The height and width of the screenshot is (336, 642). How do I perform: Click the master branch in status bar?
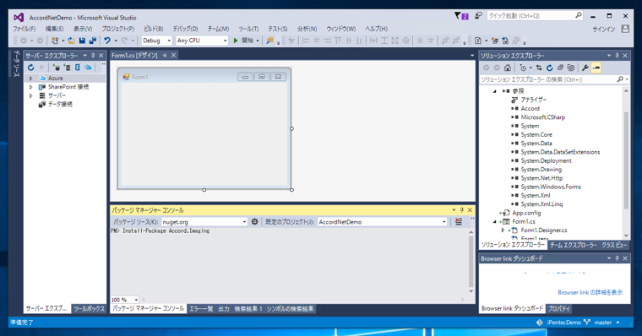(603, 322)
